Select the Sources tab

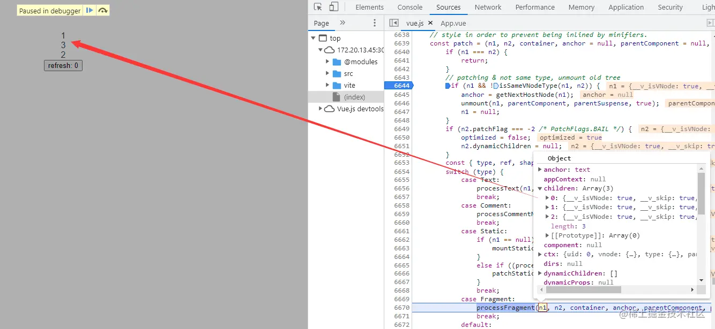click(x=449, y=7)
